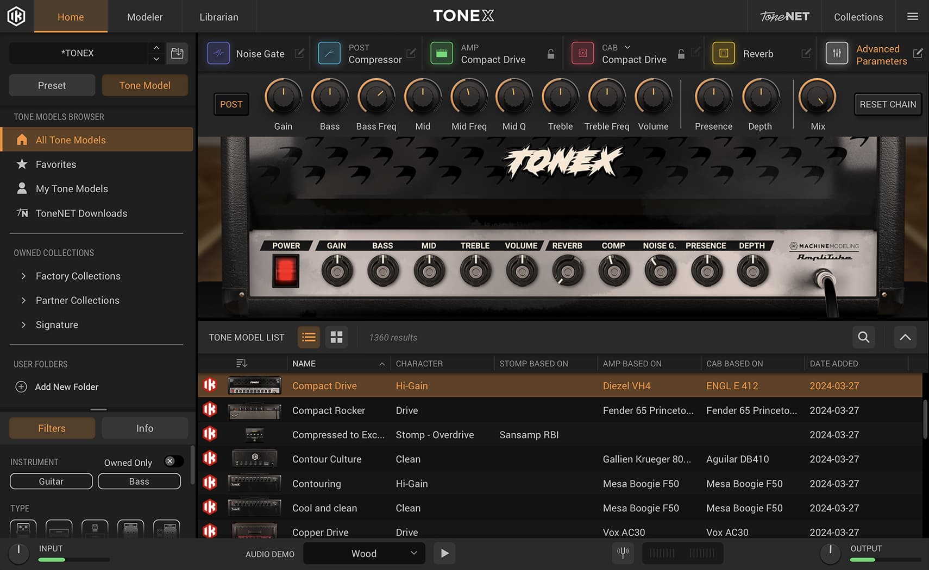Open the Collections menu top right
Viewport: 929px width, 570px height.
(x=858, y=16)
